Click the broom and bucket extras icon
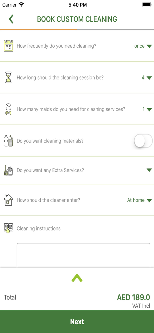The height and width of the screenshot is (333, 154). 9,170
